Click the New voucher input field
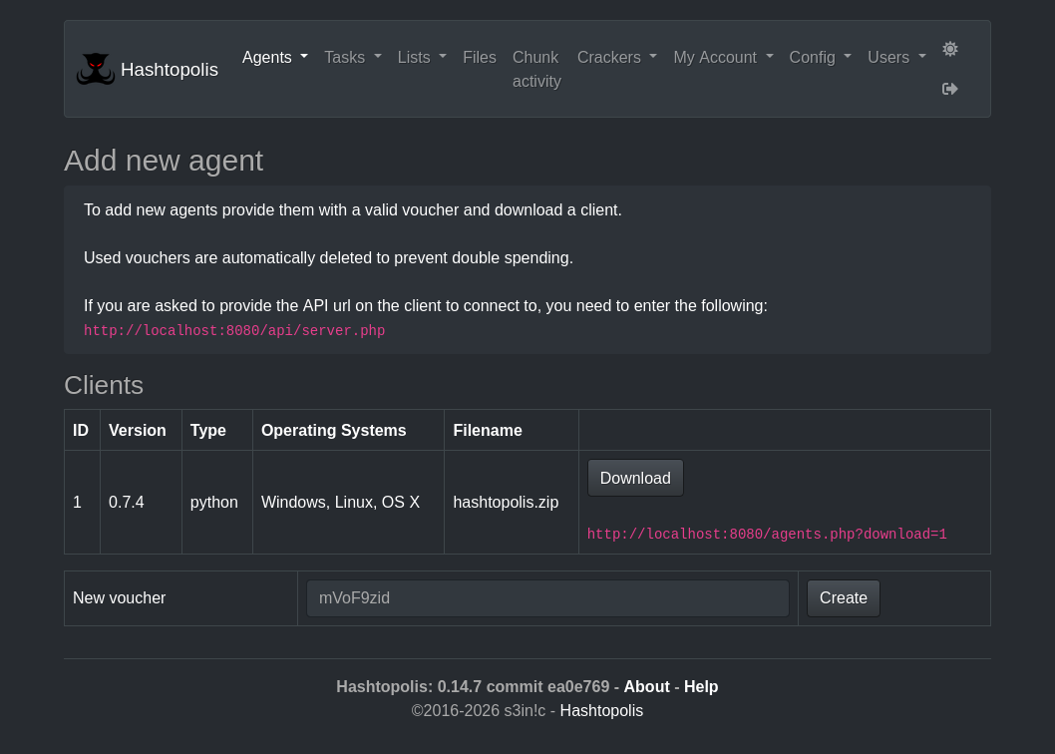1055x754 pixels. click(547, 597)
